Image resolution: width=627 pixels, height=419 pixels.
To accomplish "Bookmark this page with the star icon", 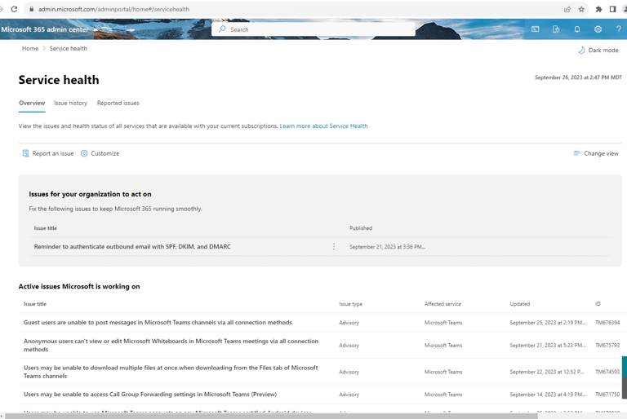I will 581,9.
